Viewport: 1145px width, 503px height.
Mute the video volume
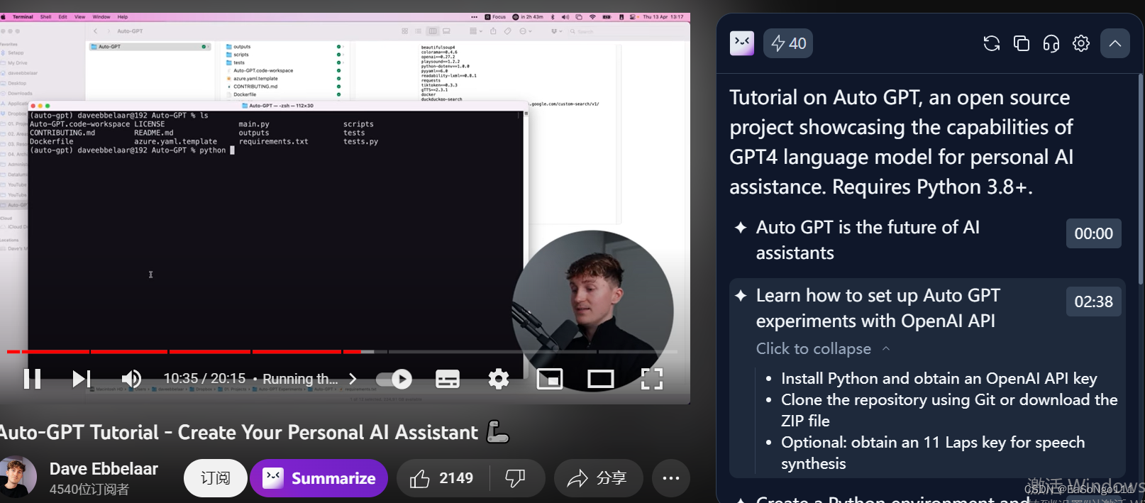click(x=131, y=379)
